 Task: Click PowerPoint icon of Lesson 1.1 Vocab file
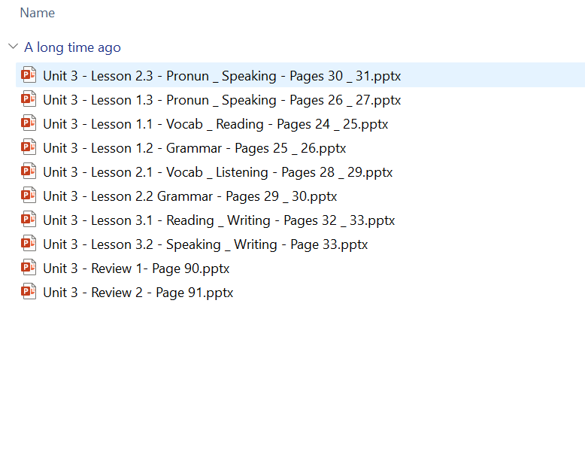tap(29, 123)
